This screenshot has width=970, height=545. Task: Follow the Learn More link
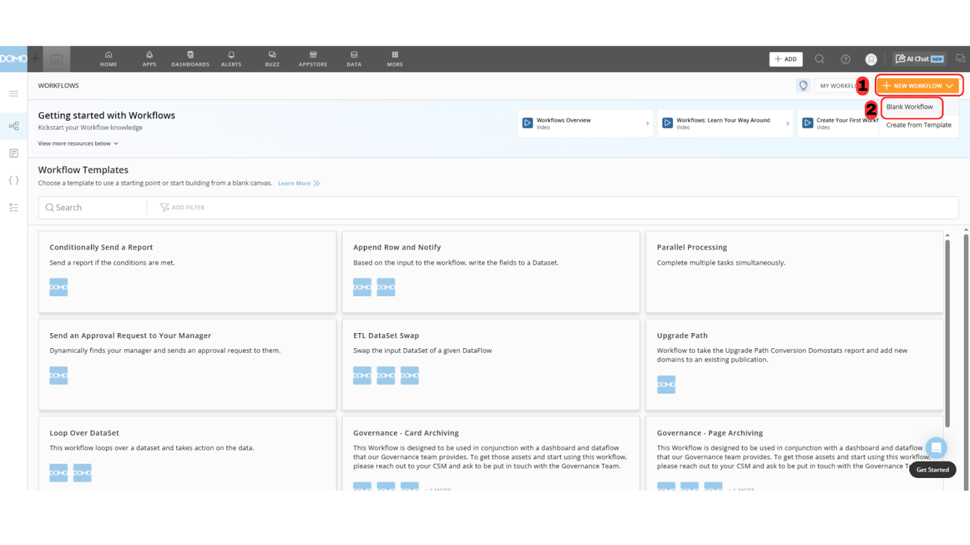298,183
